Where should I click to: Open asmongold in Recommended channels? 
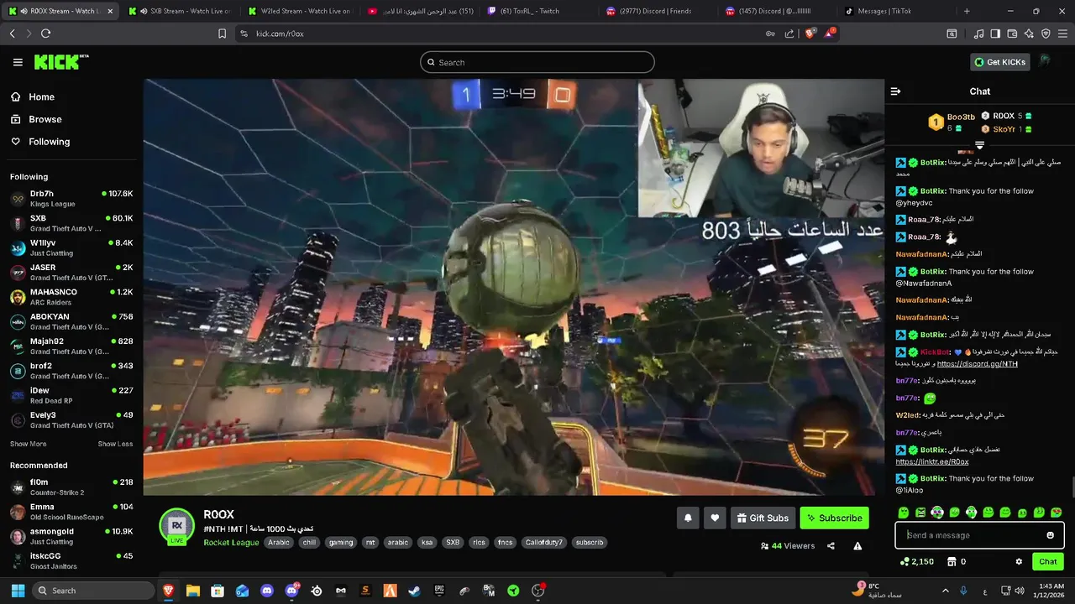point(71,536)
